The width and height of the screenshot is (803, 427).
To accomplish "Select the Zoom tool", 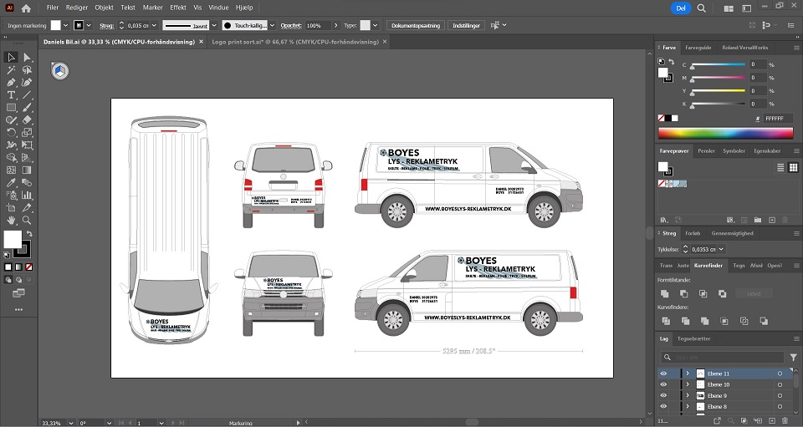I will (27, 221).
